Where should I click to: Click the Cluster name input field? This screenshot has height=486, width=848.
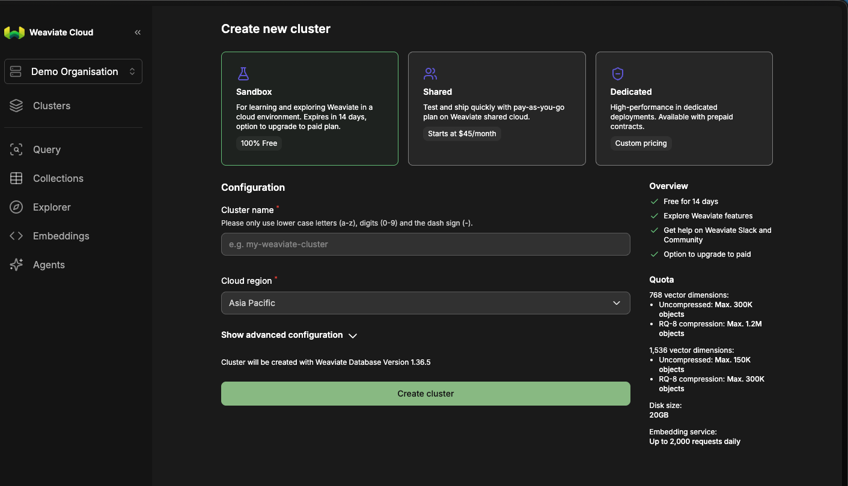tap(426, 244)
